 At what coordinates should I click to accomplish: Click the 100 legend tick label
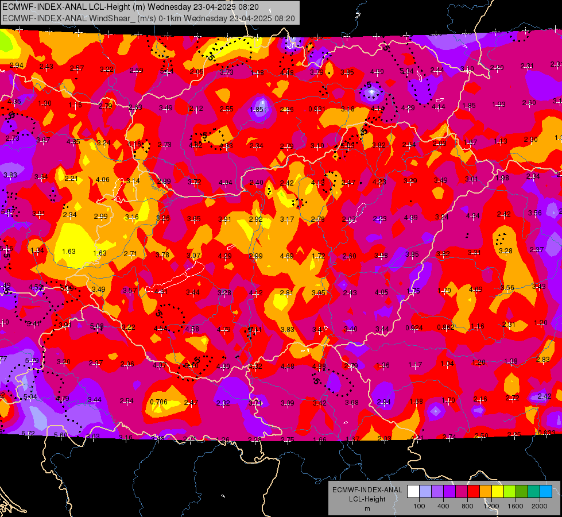(419, 506)
